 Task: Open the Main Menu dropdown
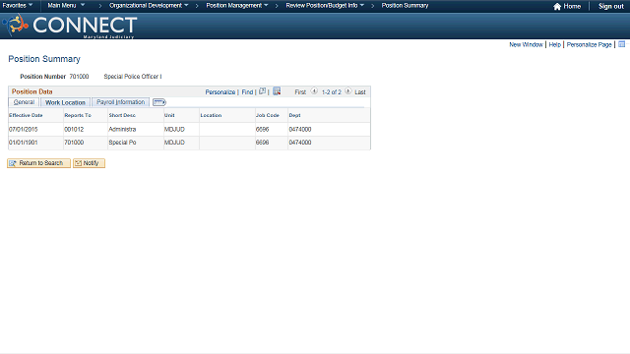pos(66,6)
